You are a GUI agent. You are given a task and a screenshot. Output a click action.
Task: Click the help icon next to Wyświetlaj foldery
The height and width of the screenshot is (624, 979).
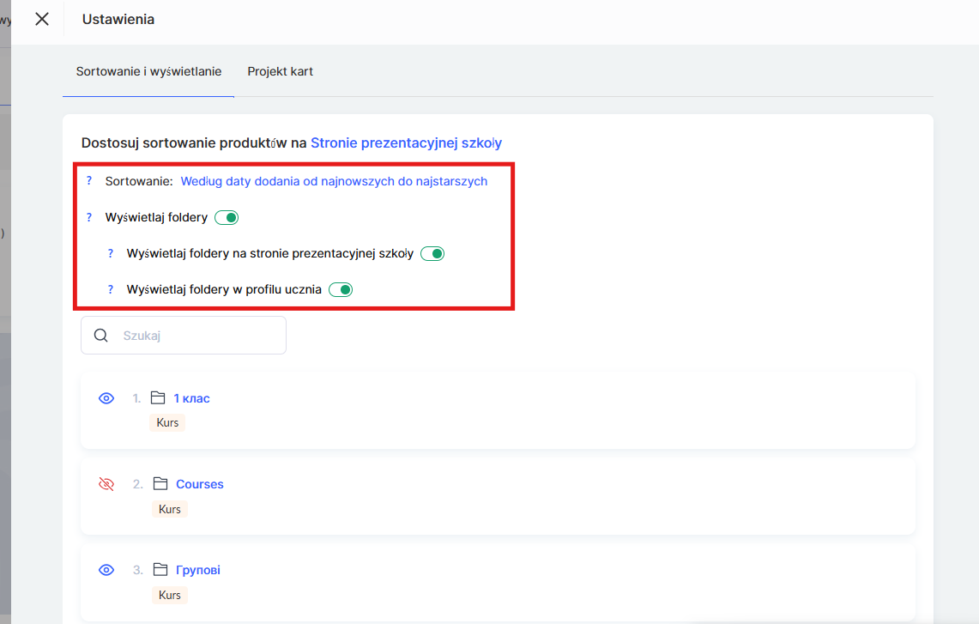pos(88,217)
